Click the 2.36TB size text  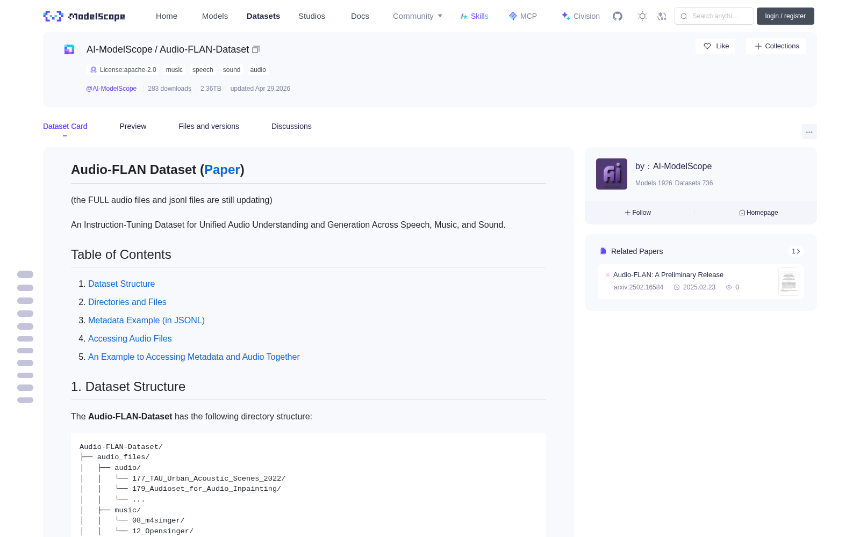pos(211,89)
